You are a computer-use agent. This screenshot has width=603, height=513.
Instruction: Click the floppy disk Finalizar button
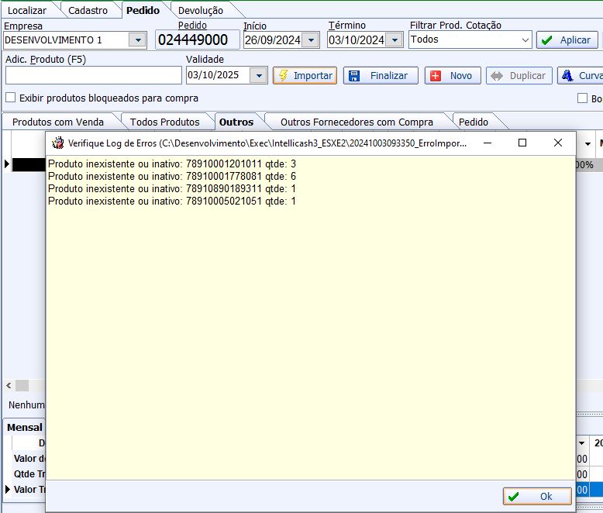[381, 75]
